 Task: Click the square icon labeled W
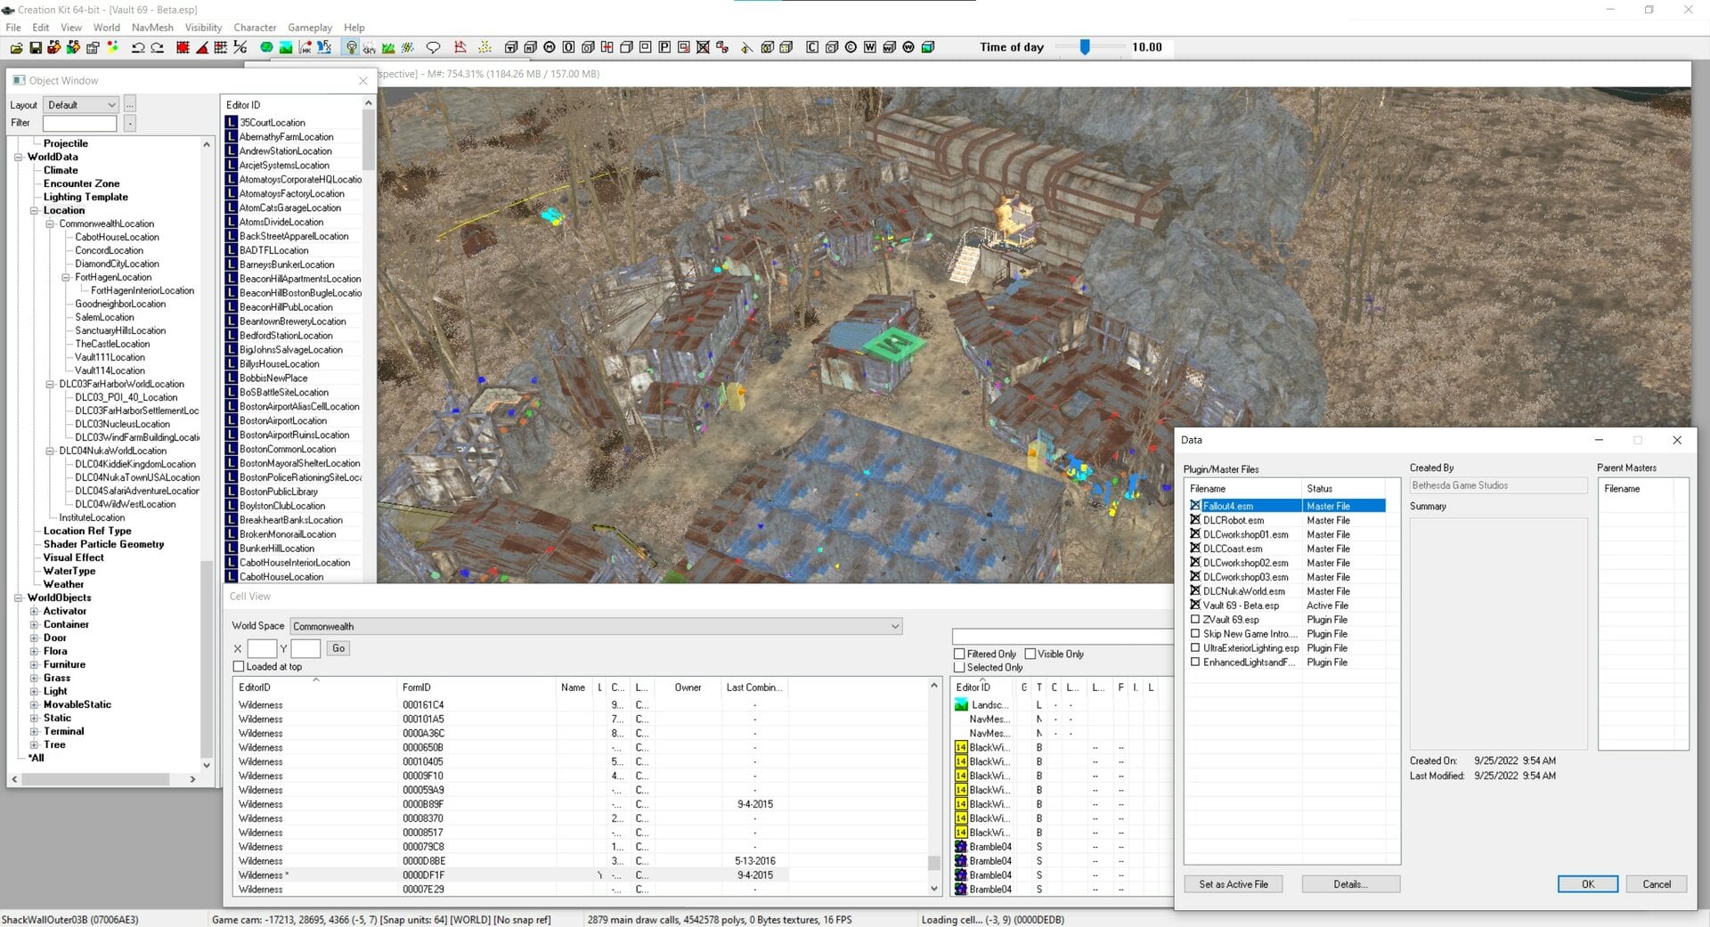tap(870, 47)
